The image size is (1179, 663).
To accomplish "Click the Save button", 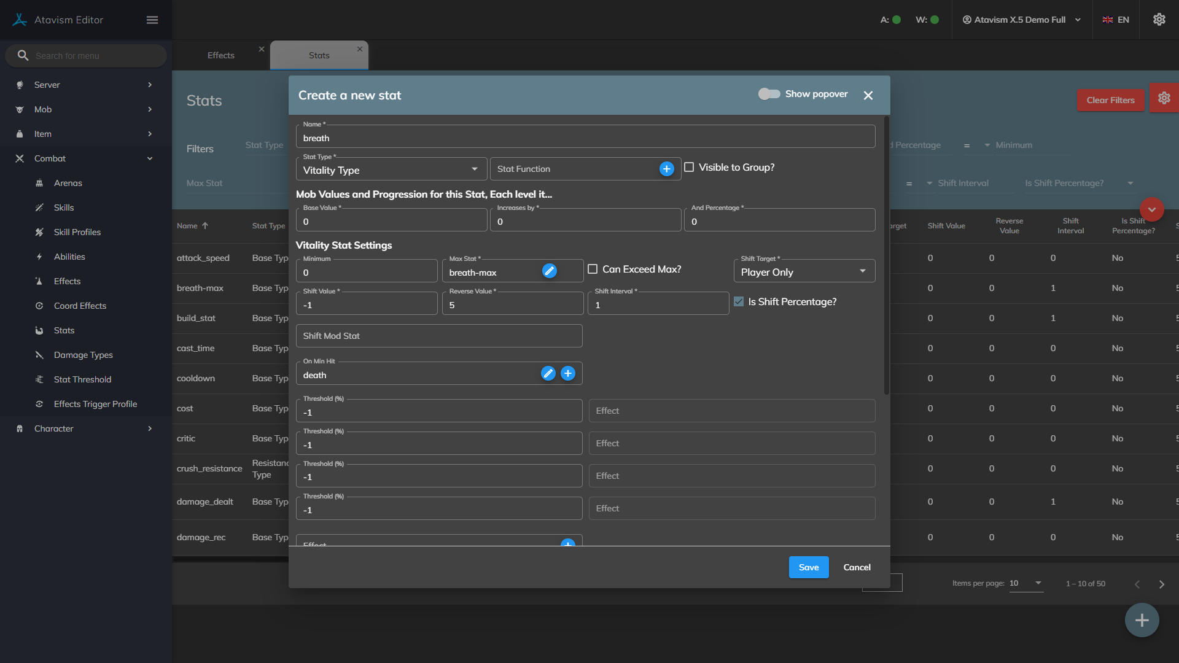I will [808, 567].
